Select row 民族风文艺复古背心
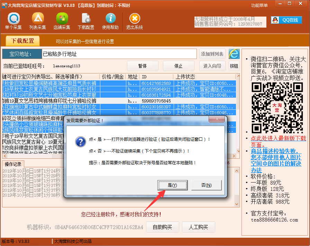This screenshot has height=246, width=310. pyautogui.click(x=33, y=142)
